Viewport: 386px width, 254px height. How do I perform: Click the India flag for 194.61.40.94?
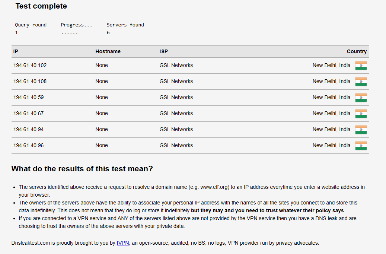point(361,130)
